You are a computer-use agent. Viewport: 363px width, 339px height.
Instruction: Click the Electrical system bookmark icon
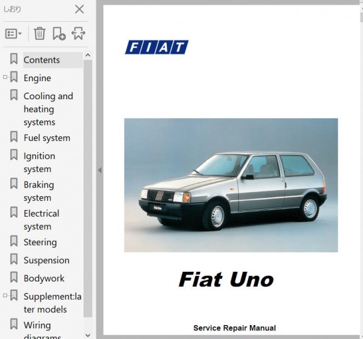pyautogui.click(x=14, y=212)
